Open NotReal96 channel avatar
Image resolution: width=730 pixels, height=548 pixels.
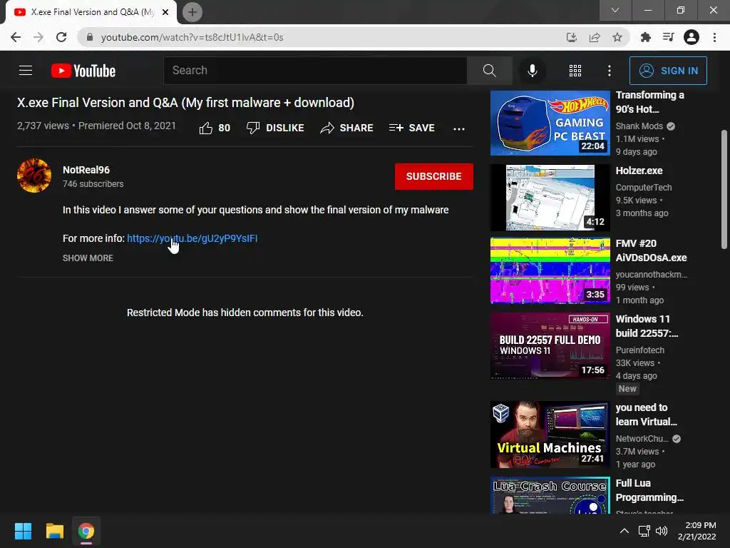34,176
